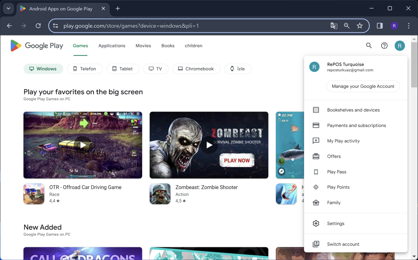Open a new browser tab
Image resolution: width=418 pixels, height=260 pixels.
pos(118,9)
